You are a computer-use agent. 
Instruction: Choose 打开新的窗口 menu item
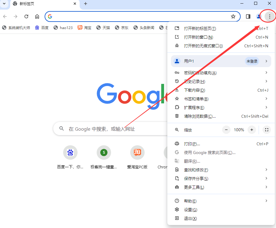[x=222, y=37]
